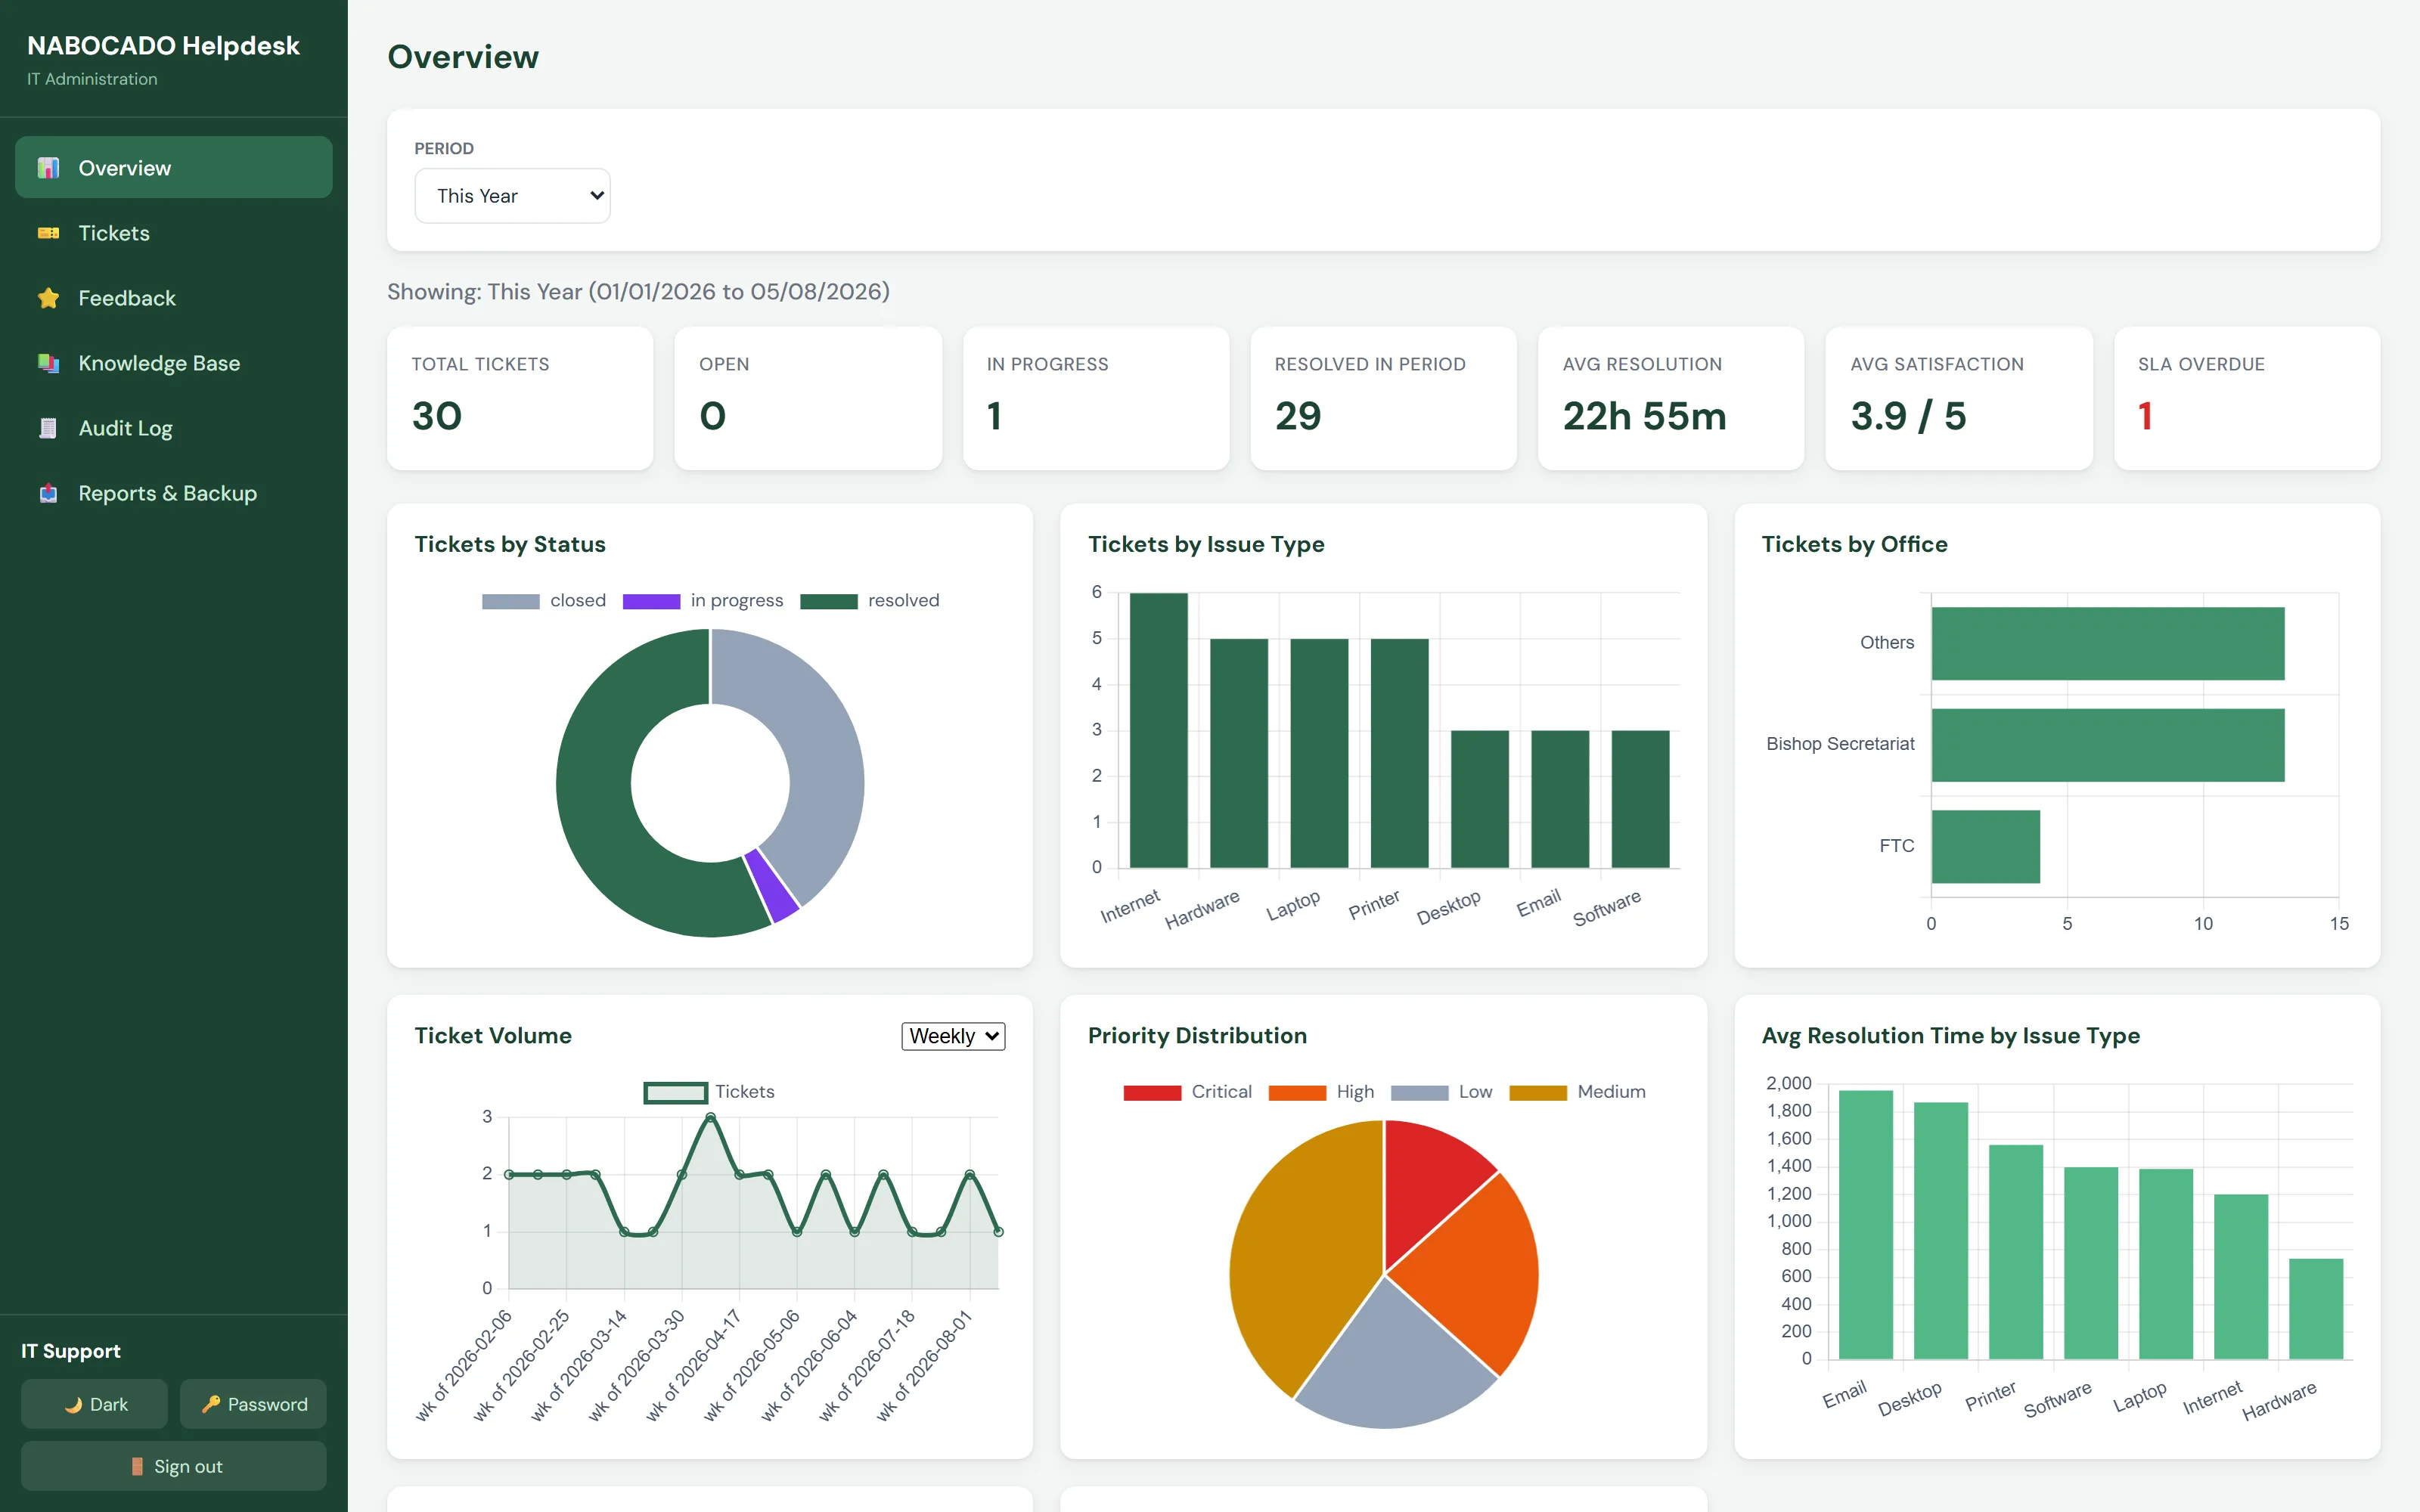
Task: Click the Reports & Backup inbox icon
Action: 48,493
